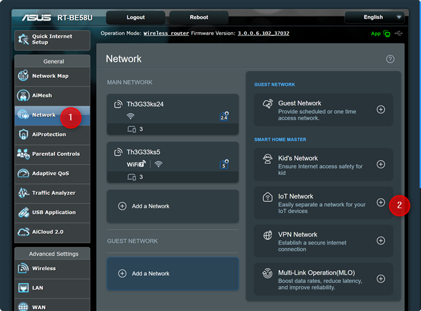Click the Kid's Network child icon

268,159
